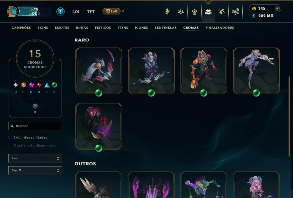Click the trophy laurel icon in navigation bar
293x198 pixels.
click(195, 12)
